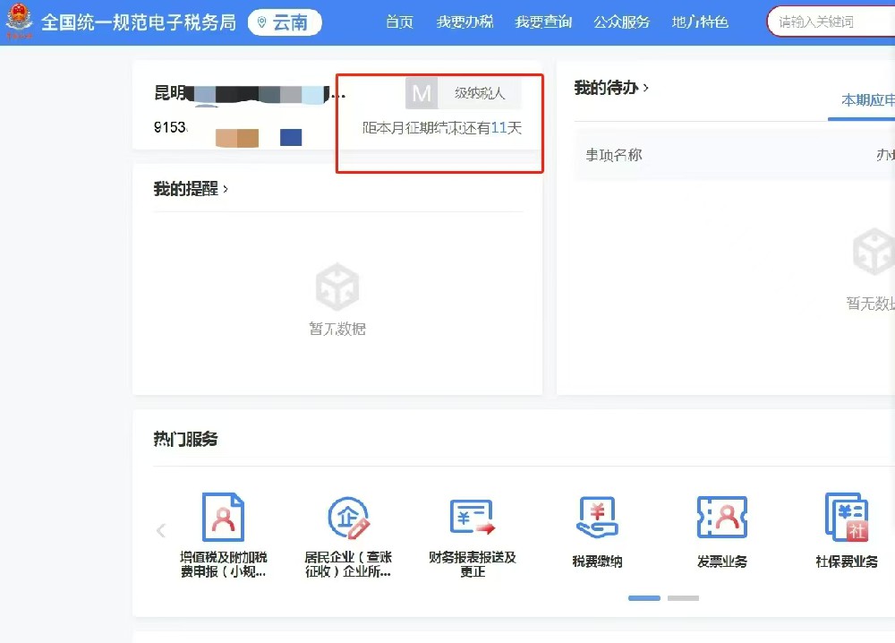Click the 距本月征期结束还有11天 notice
The height and width of the screenshot is (643, 895).
click(x=442, y=128)
